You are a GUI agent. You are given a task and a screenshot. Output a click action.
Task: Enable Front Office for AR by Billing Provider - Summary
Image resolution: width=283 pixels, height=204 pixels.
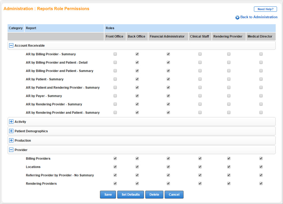tap(115, 54)
